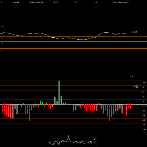
Task: Click the MR axis label -20
Action: [143, 111]
